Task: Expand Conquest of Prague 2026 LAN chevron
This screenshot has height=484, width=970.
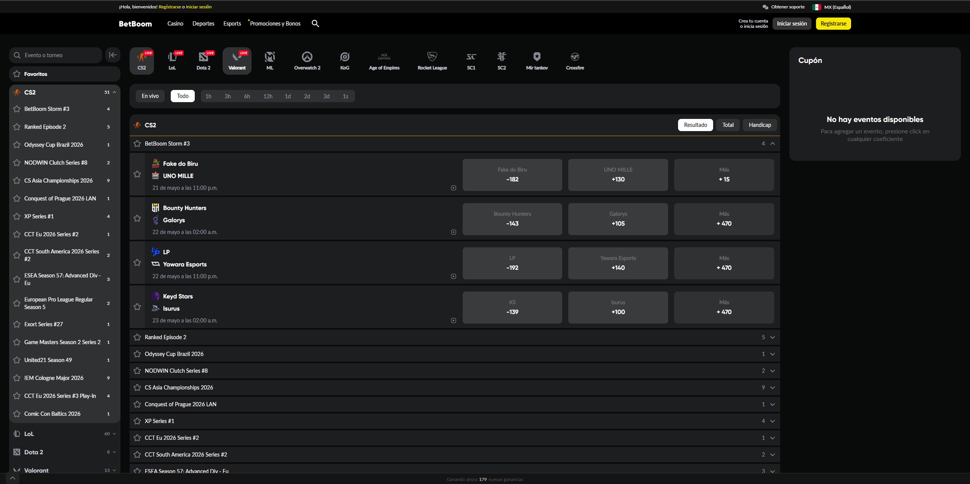Action: 773,404
